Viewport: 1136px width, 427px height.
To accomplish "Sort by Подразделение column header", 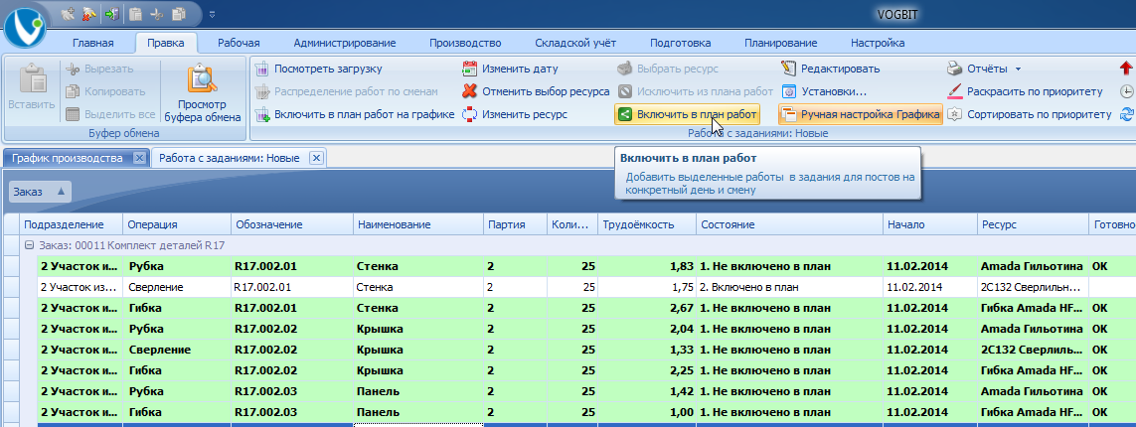I will [x=71, y=224].
